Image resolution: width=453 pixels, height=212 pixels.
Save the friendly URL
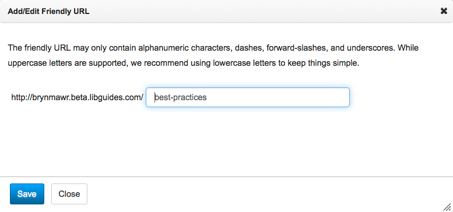[x=27, y=194]
